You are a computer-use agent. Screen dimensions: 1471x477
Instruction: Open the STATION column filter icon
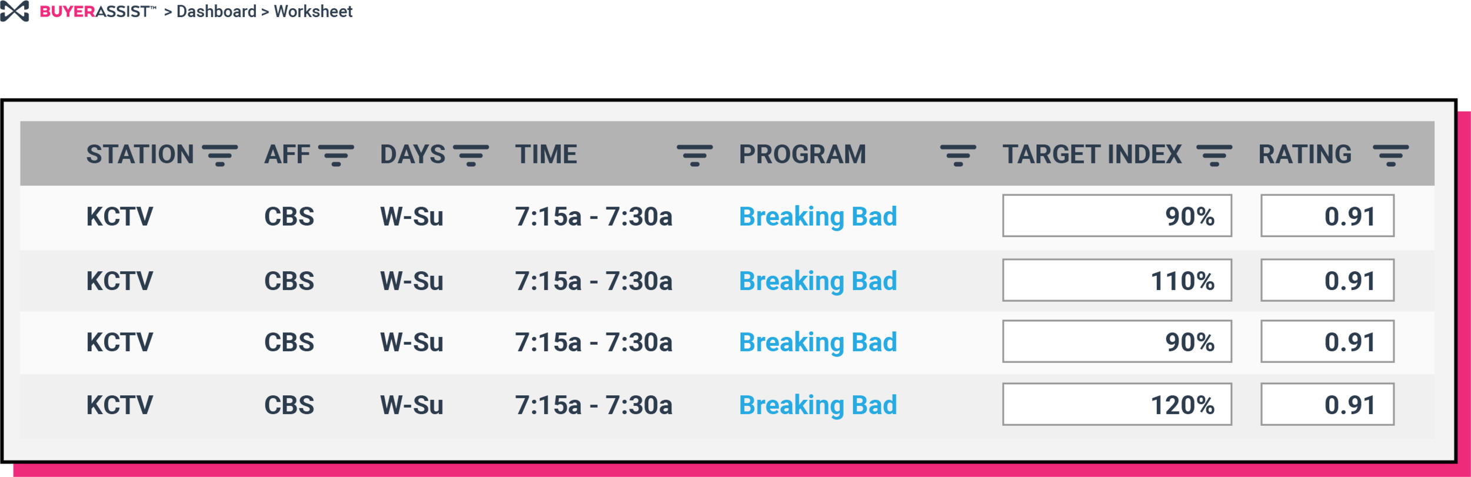220,155
